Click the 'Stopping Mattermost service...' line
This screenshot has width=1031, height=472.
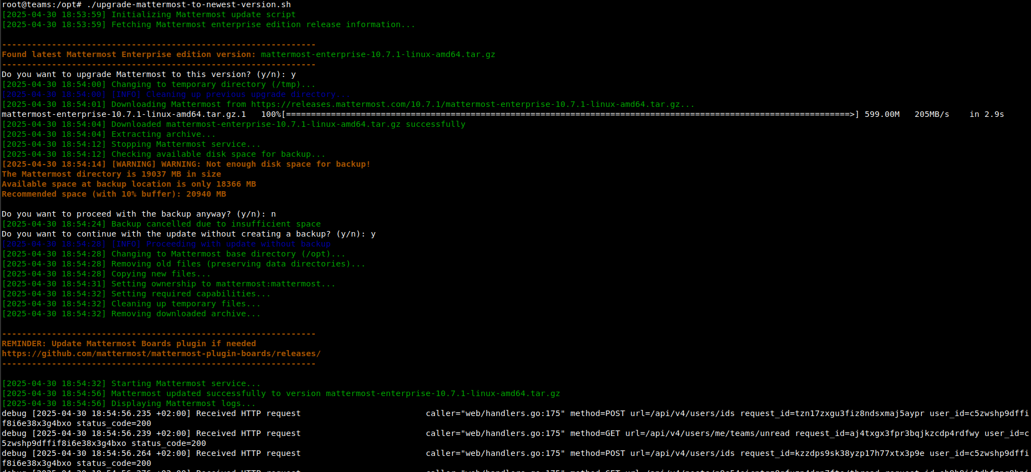point(131,144)
